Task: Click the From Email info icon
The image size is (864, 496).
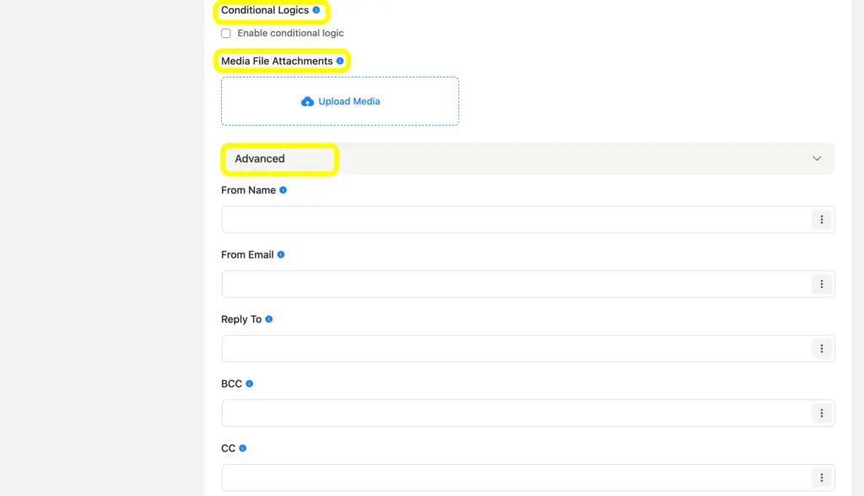Action: click(x=281, y=254)
